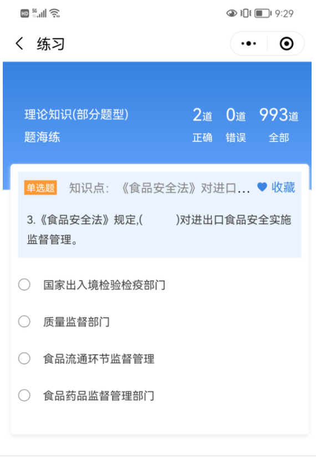Tap the Wi-Fi signal status icon
The height and width of the screenshot is (457, 316).
(55, 13)
